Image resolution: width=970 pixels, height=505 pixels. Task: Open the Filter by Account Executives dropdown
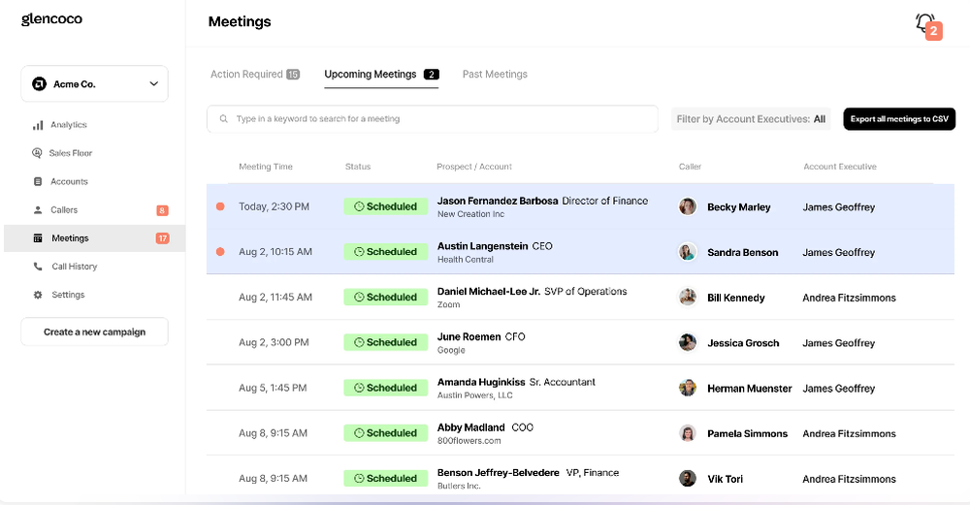[x=751, y=119]
